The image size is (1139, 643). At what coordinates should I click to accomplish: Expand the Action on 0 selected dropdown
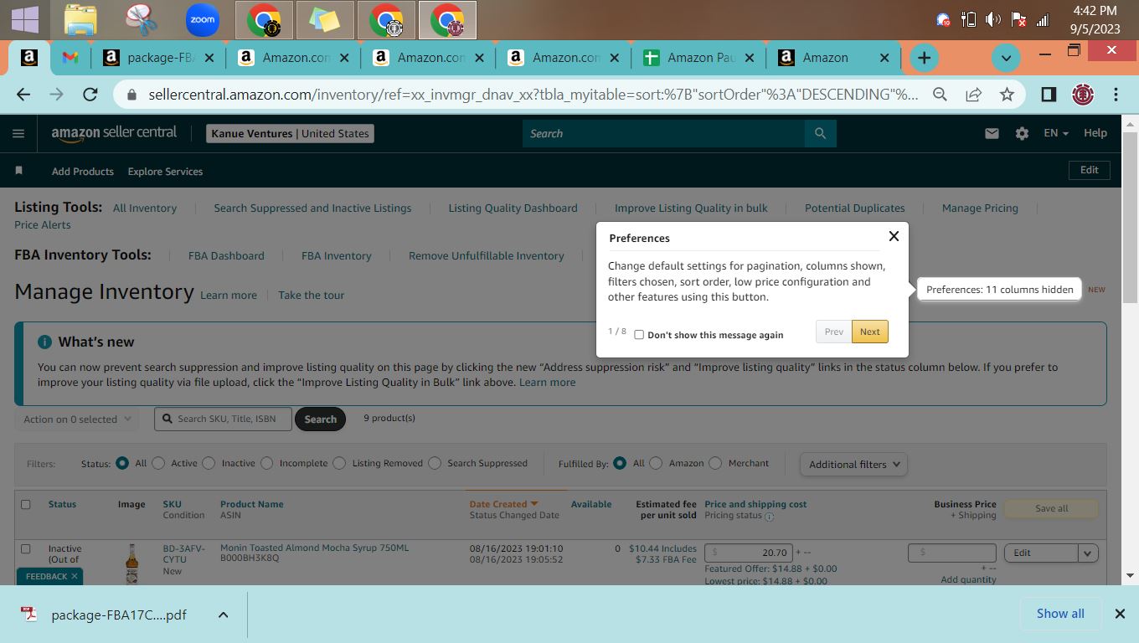77,419
